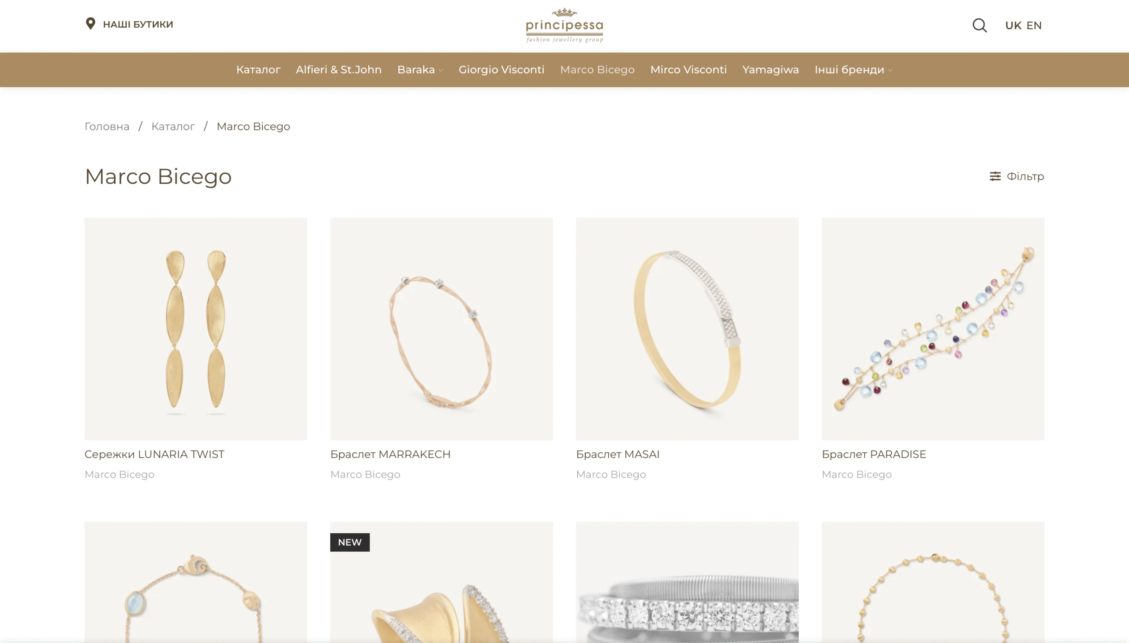Screen dimensions: 1129x643
Task: Select Alfieri & St.John in navigation
Action: 338,70
